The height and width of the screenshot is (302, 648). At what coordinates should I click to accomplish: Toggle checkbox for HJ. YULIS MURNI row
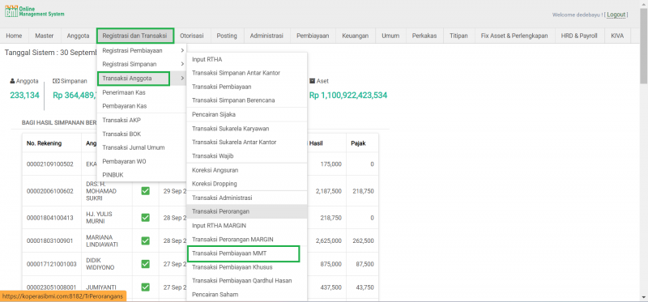[146, 218]
